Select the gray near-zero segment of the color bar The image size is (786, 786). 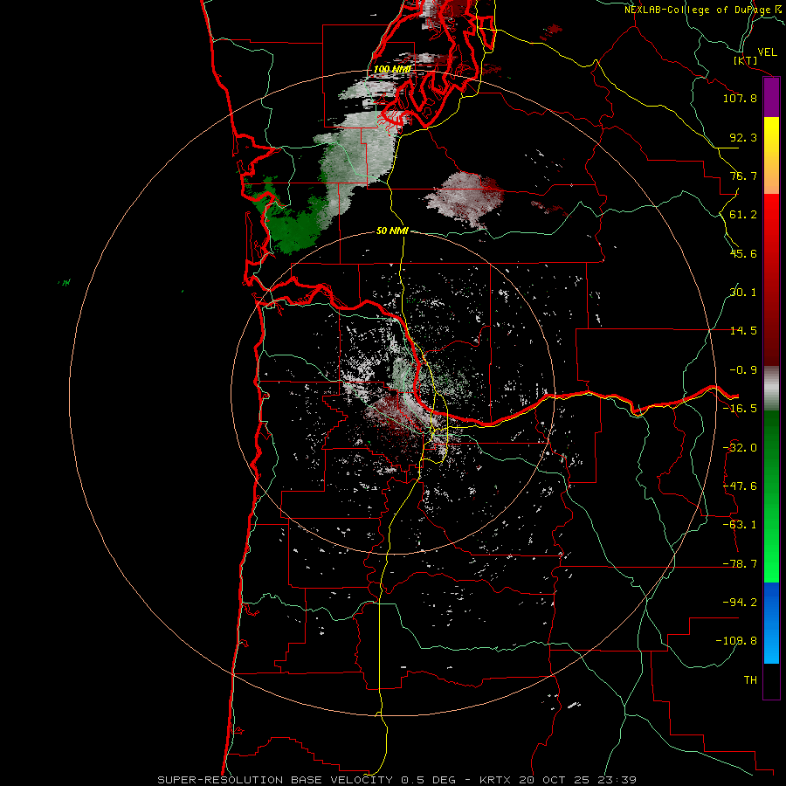(771, 388)
